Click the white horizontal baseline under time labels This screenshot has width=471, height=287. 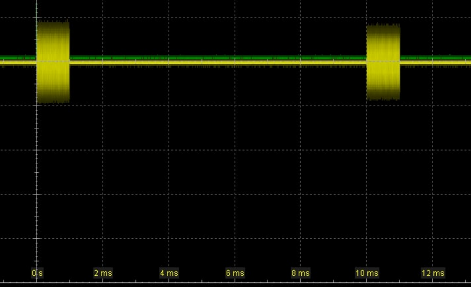pos(235,283)
